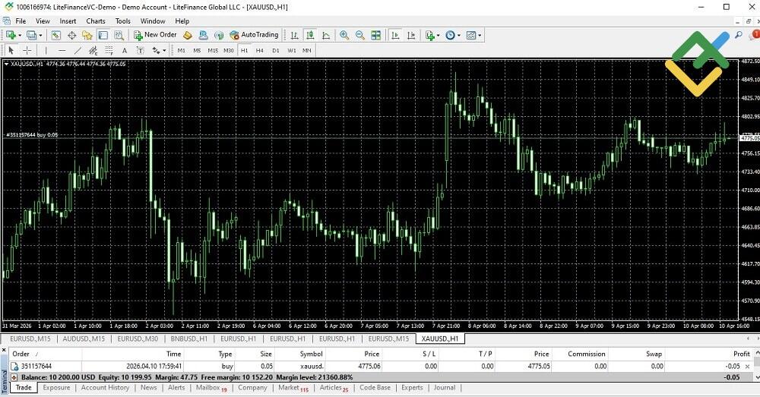Open the Account History tab

click(105, 387)
